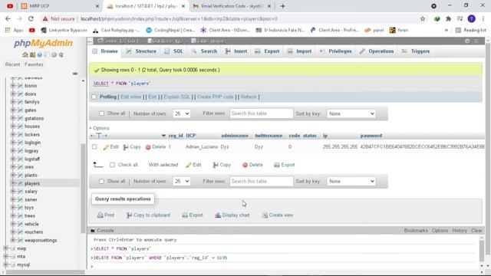Click the collapse navigation panel icon

75,74
